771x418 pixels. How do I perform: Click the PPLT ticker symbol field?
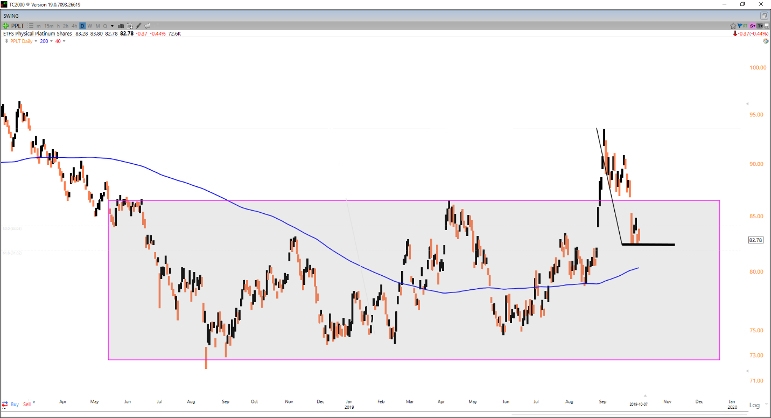pyautogui.click(x=18, y=26)
